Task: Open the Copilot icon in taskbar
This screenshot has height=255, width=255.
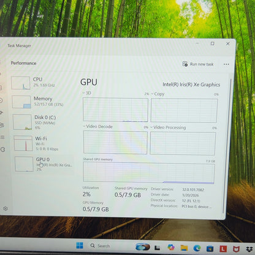Action: pyautogui.click(x=171, y=247)
